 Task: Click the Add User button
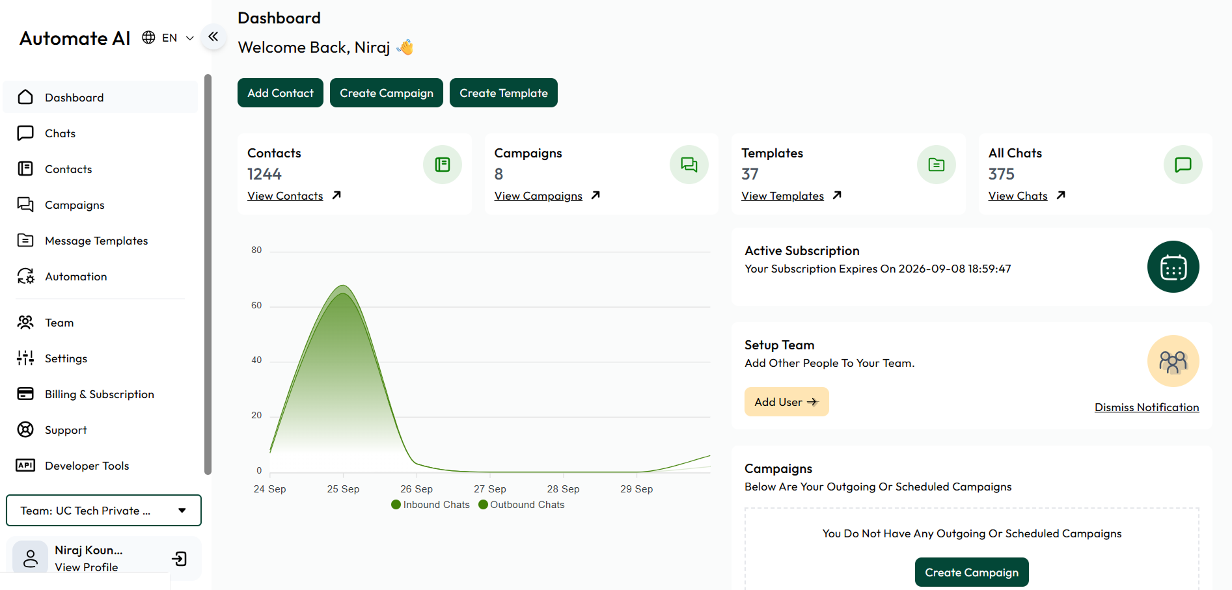click(786, 402)
